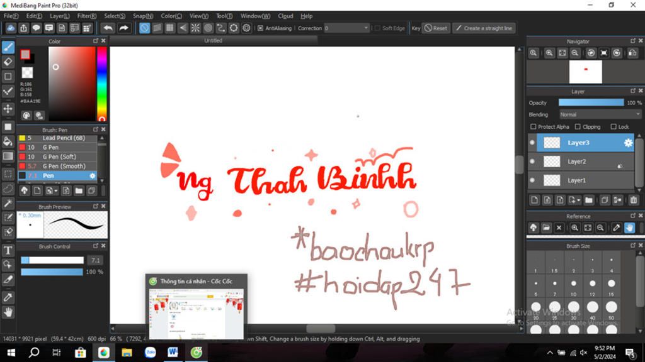Open Windows Start menu

tap(11, 353)
